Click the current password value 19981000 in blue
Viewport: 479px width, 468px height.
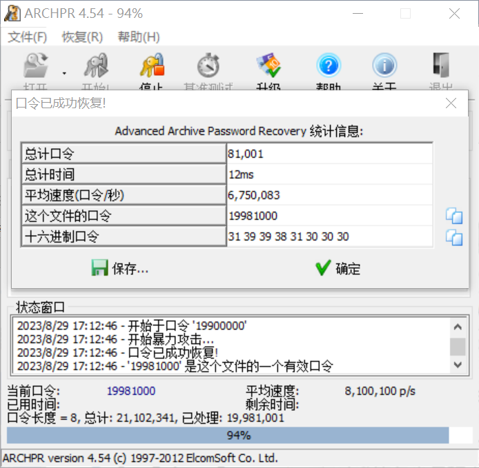131,391
